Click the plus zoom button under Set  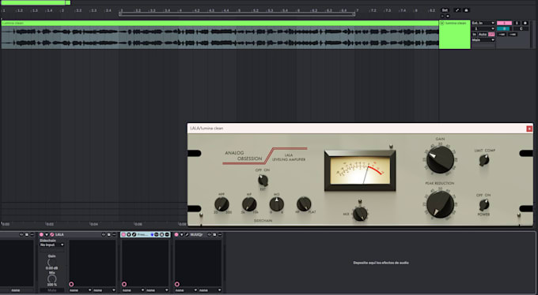pos(448,16)
